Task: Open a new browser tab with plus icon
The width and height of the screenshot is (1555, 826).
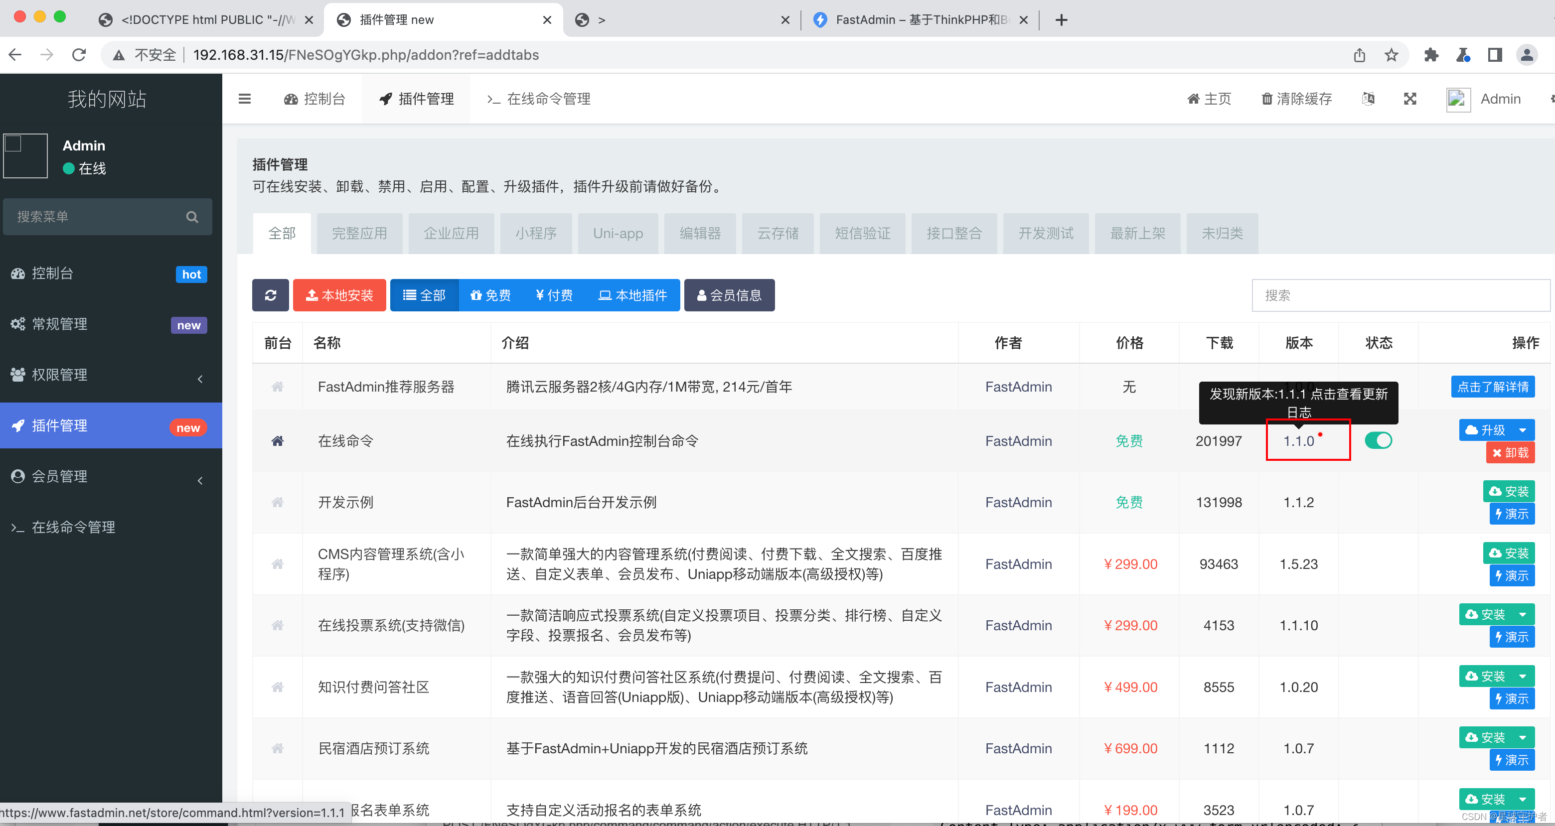Action: pos(1062,20)
